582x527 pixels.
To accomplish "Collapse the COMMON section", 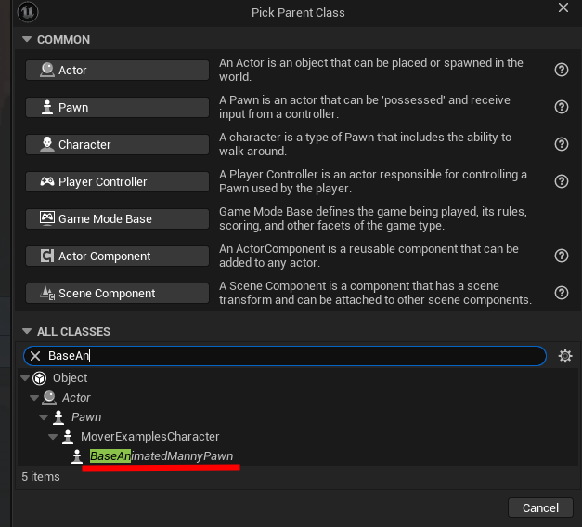I will click(x=27, y=39).
